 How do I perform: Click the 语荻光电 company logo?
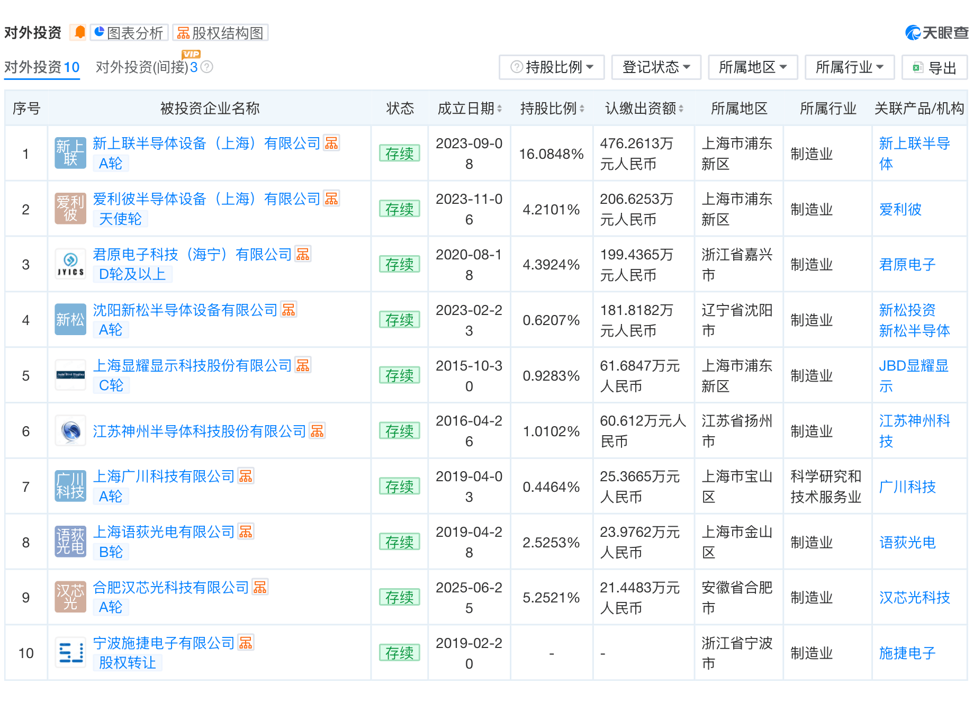[70, 542]
